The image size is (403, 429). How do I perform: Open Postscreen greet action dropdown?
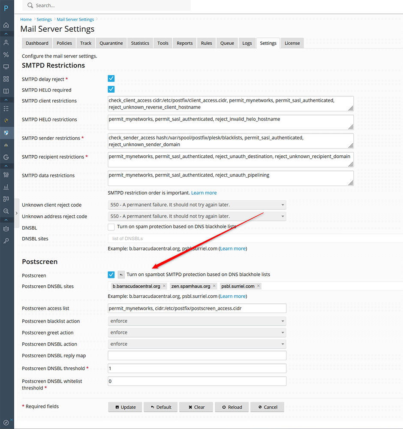[197, 332]
